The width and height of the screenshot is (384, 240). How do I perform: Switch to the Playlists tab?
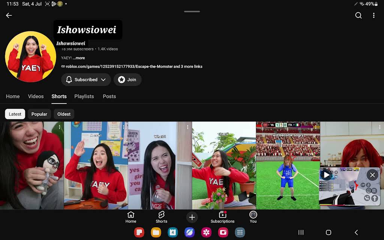tap(84, 96)
